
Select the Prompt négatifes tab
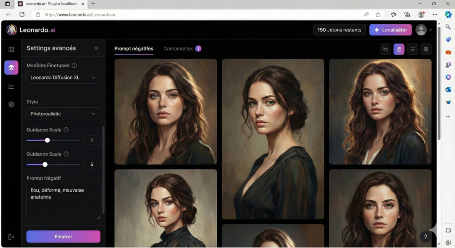[134, 48]
